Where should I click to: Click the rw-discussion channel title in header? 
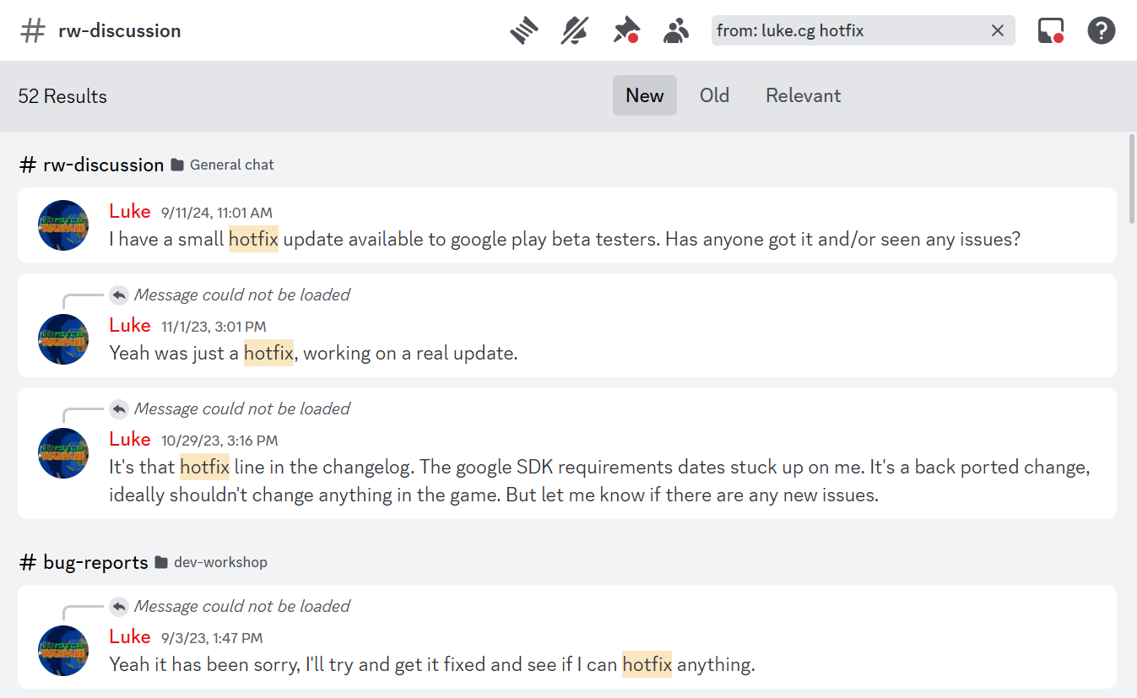click(x=119, y=31)
